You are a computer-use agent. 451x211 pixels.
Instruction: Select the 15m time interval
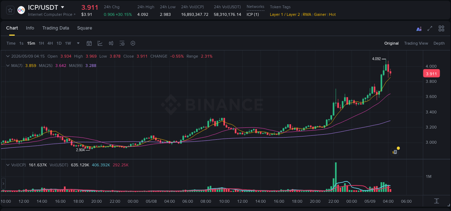click(31, 43)
